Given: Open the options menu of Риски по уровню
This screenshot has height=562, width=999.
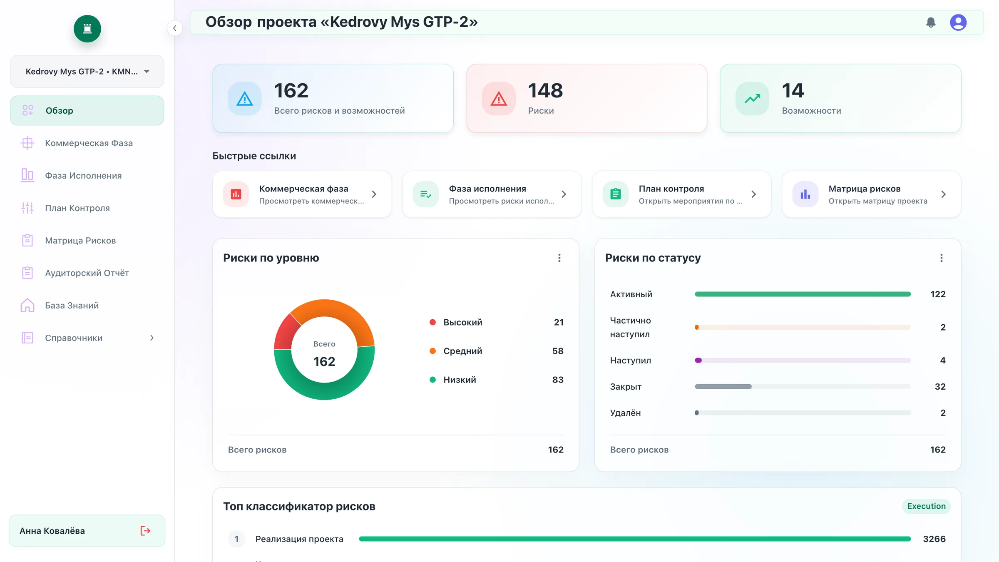Looking at the screenshot, I should click(559, 258).
